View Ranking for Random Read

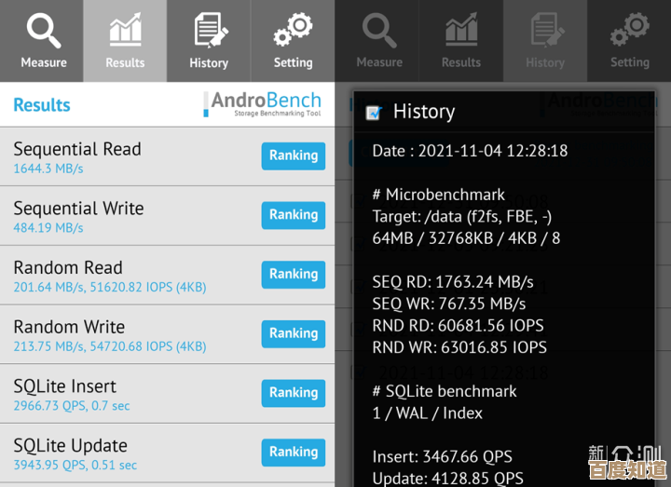coord(294,275)
